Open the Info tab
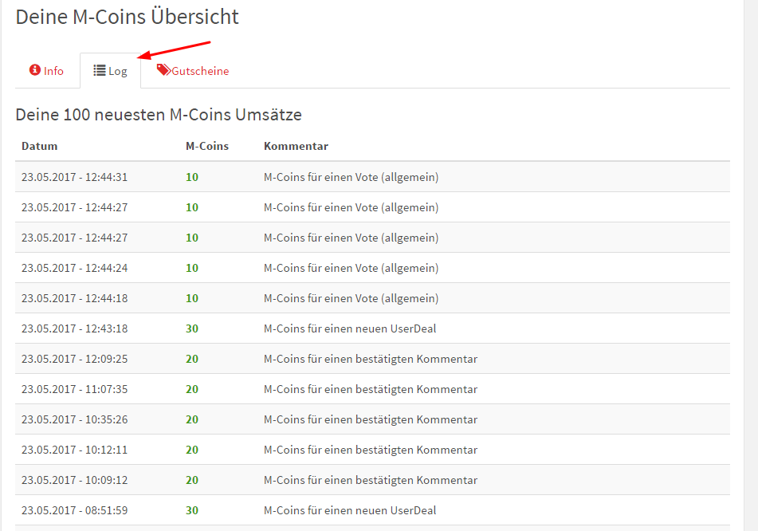Image resolution: width=758 pixels, height=531 pixels. (x=47, y=71)
